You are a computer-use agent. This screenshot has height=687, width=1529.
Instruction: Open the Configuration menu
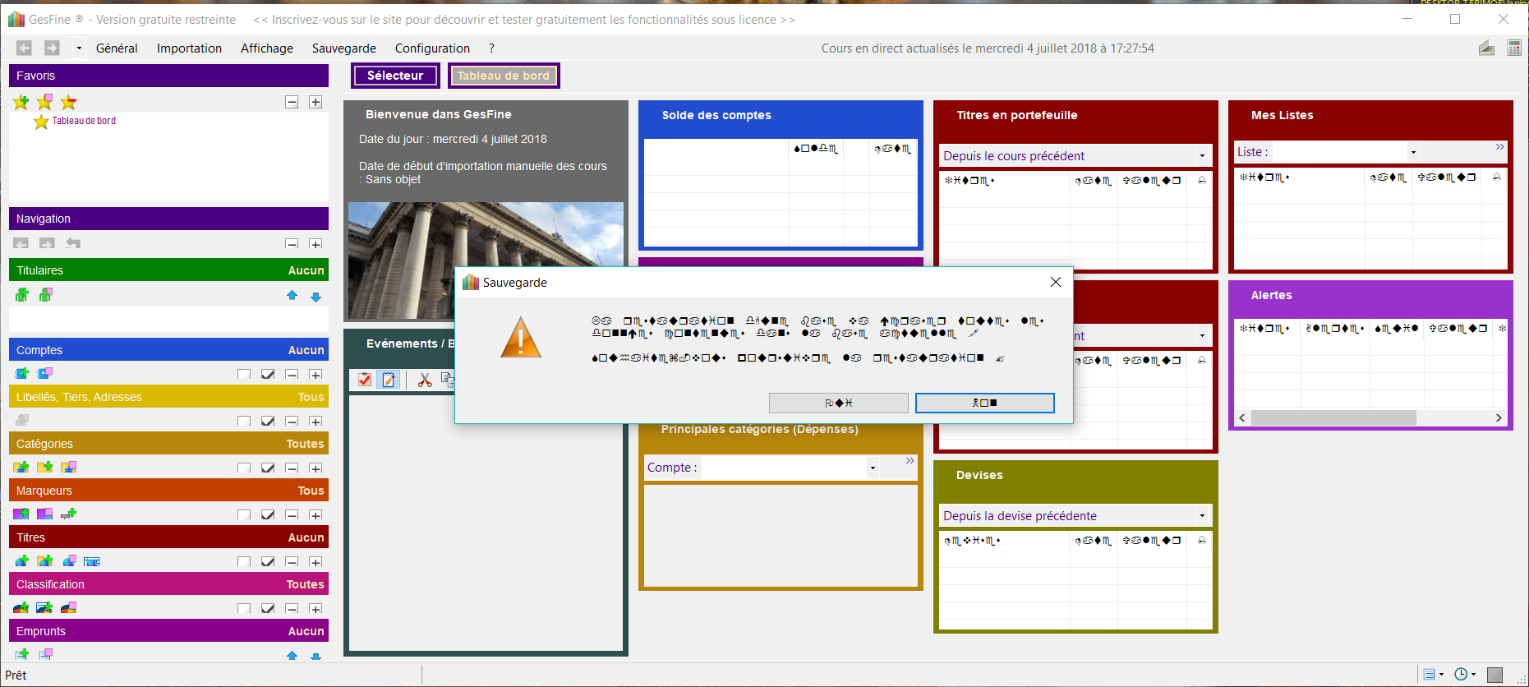[x=432, y=48]
